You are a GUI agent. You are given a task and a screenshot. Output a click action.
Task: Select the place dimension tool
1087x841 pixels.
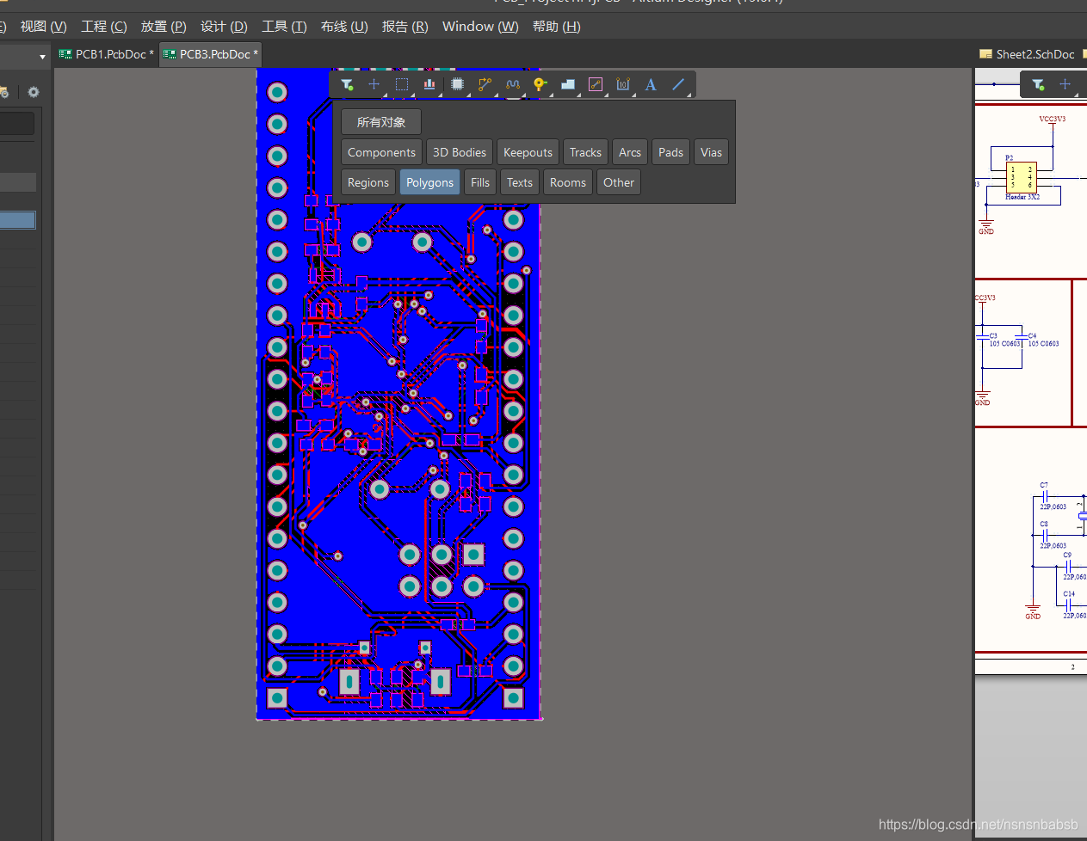click(623, 84)
